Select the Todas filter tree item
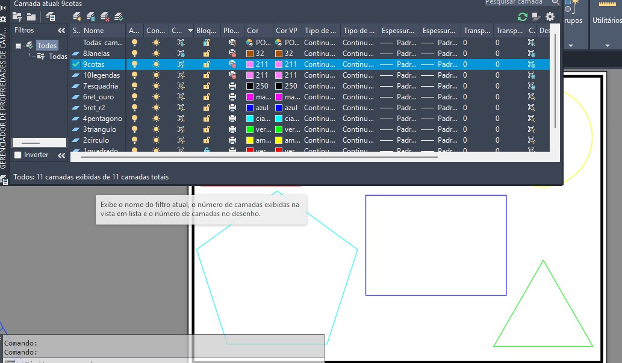The width and height of the screenshot is (622, 363). pyautogui.click(x=58, y=57)
